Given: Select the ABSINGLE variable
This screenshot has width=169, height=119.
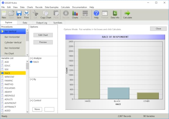Looking at the screenshot, I should click(13, 96).
